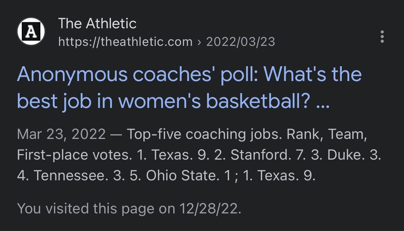Open the "Anonymous coaches' poll" headline link
Image resolution: width=404 pixels, height=231 pixels.
[x=189, y=75]
